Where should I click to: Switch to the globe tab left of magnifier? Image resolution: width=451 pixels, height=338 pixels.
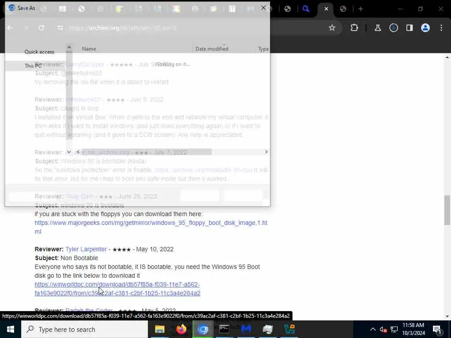point(287,9)
